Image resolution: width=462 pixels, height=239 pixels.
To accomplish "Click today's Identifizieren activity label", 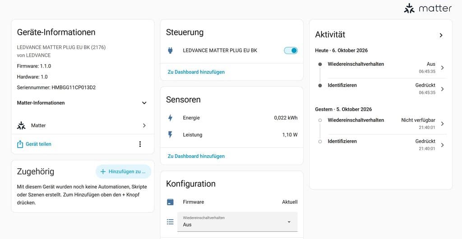I will point(342,85).
